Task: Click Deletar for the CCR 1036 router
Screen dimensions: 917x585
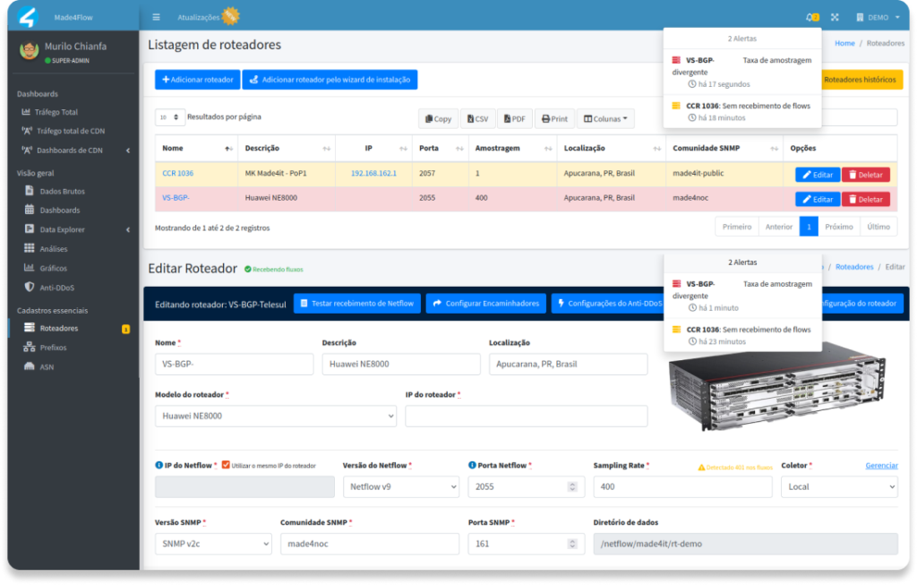Action: pos(865,174)
